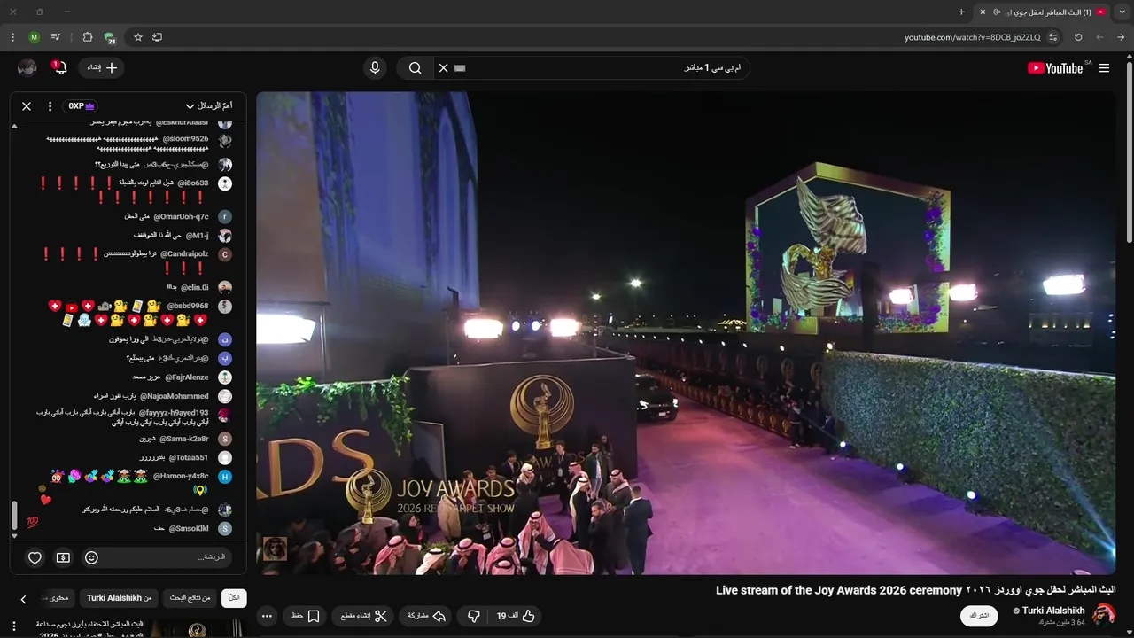Open the create (+) button
This screenshot has height=638, width=1134.
click(x=102, y=67)
